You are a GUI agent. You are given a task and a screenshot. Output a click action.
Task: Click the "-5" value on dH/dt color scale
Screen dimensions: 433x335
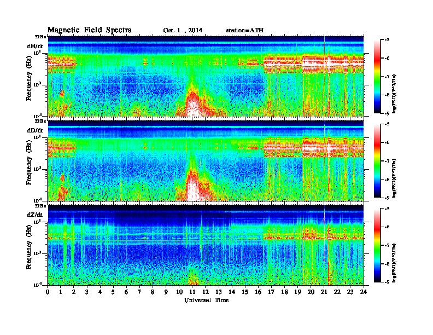[387, 40]
